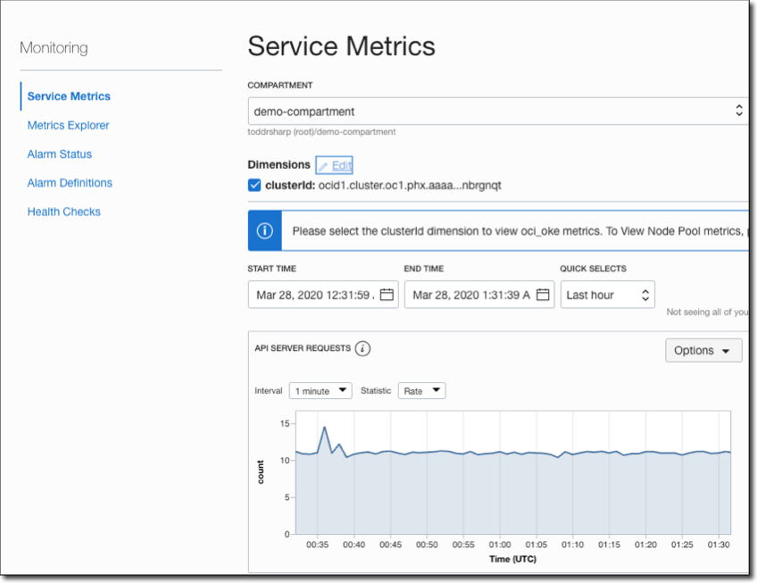Screen dimensions: 757x583
Task: Open the Interval 1 minute dropdown
Action: [320, 391]
